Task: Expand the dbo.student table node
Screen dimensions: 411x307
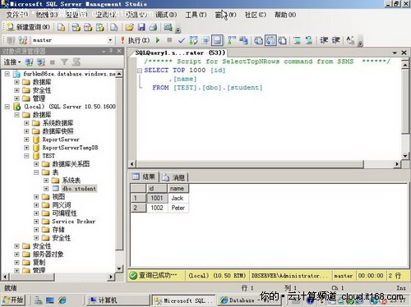Action: [46, 189]
